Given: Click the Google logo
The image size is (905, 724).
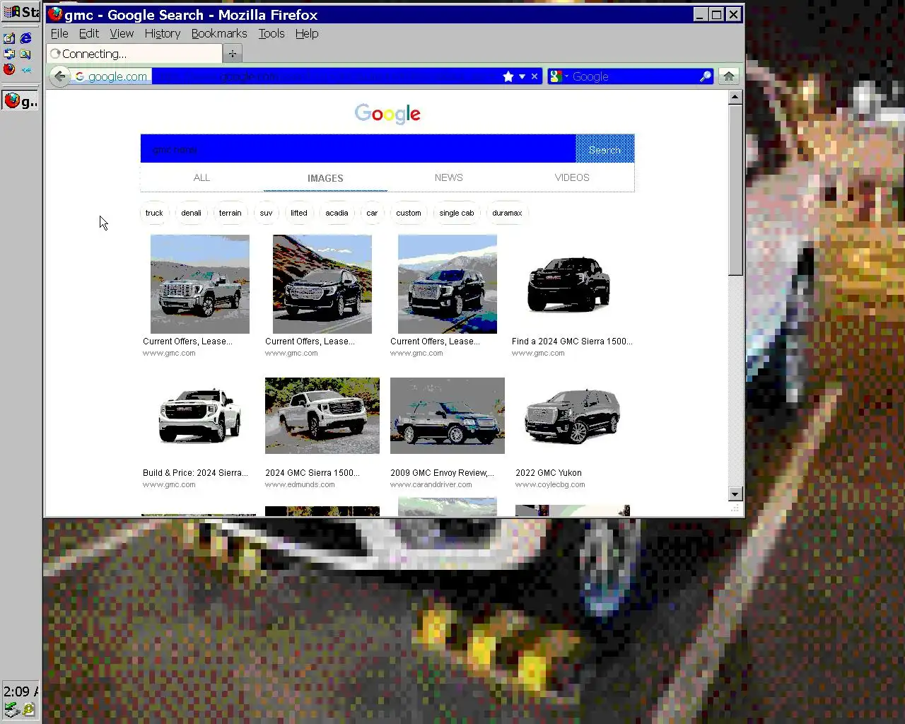Looking at the screenshot, I should pyautogui.click(x=387, y=113).
